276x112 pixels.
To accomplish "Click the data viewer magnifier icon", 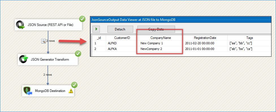I will pyautogui.click(x=43, y=41).
